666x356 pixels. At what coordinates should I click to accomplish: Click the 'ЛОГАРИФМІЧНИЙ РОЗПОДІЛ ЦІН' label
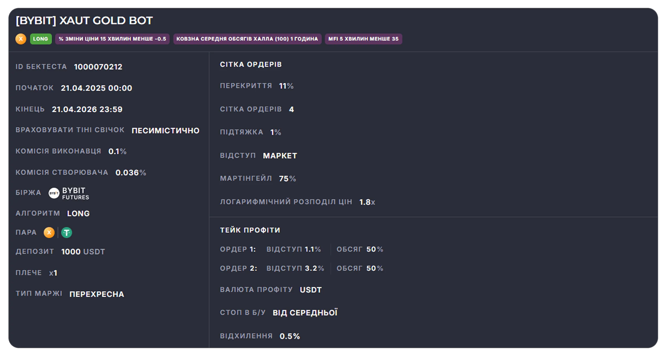pyautogui.click(x=286, y=202)
